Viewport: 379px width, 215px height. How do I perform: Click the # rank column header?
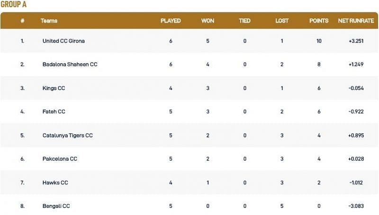click(x=22, y=21)
